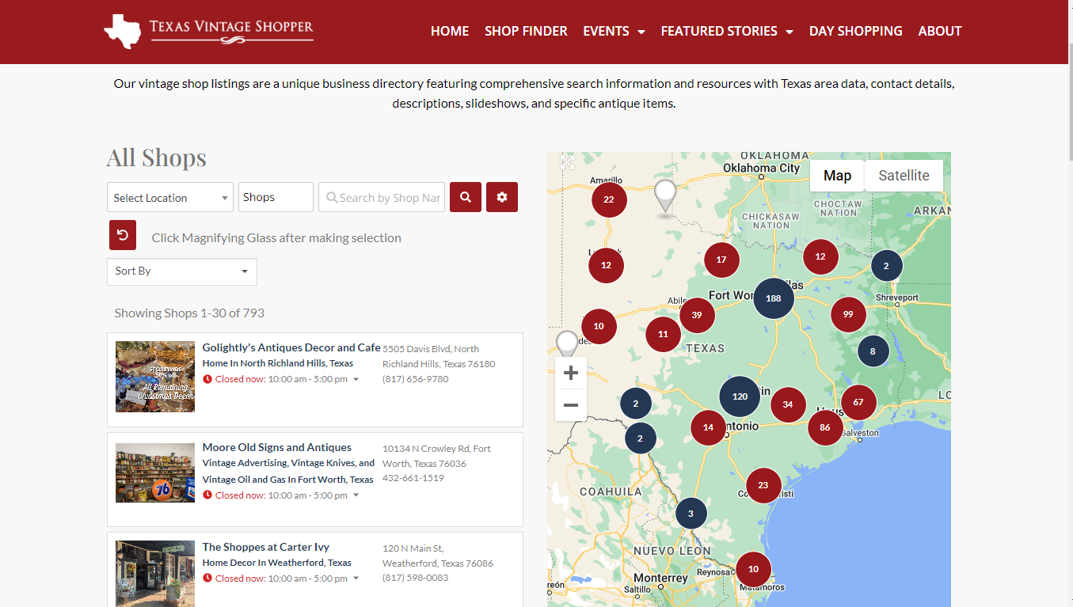Open the Select Location dropdown
This screenshot has width=1073, height=607.
point(170,198)
